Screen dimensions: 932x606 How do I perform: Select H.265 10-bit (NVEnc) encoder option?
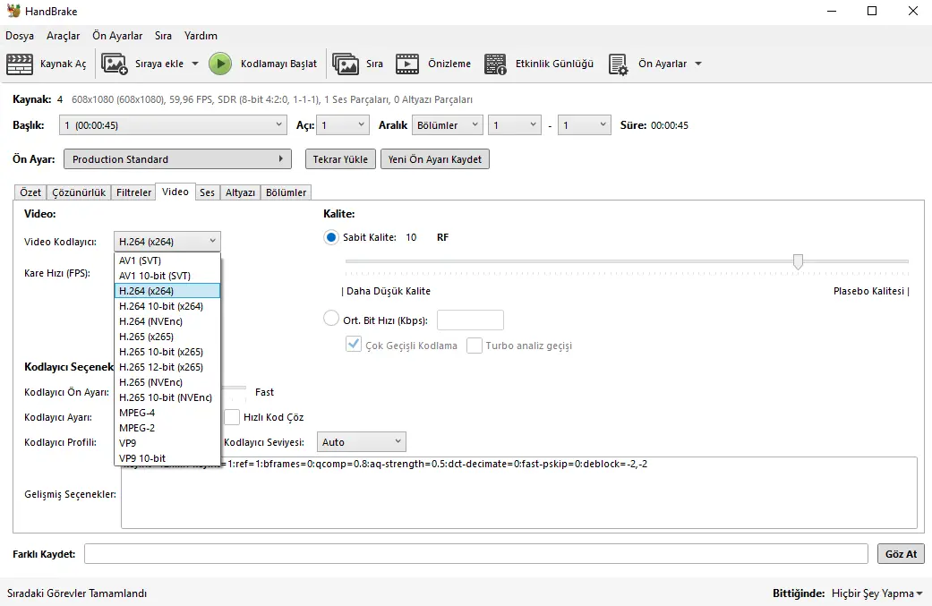click(x=167, y=397)
